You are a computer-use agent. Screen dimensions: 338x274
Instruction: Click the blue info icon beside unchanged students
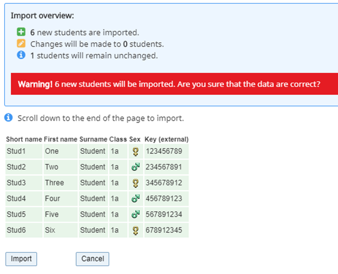21,55
